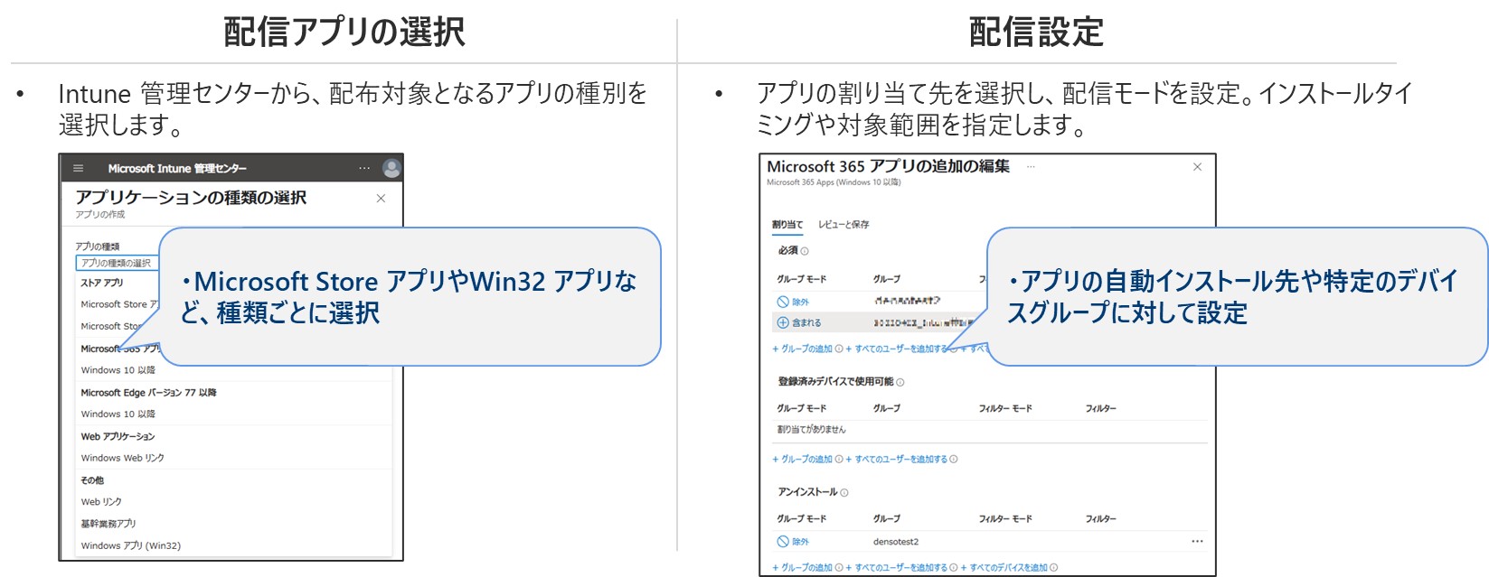Viewport: 1489px width, 577px height.
Task: Select Windows アプリ (Win32) option
Action: [131, 545]
